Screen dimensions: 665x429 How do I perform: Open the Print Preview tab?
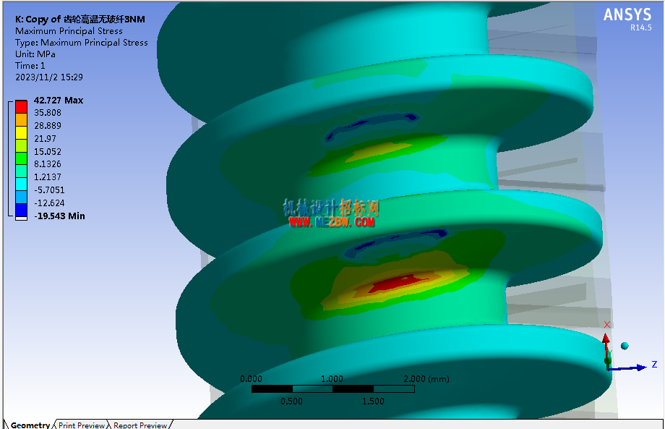pos(82,425)
